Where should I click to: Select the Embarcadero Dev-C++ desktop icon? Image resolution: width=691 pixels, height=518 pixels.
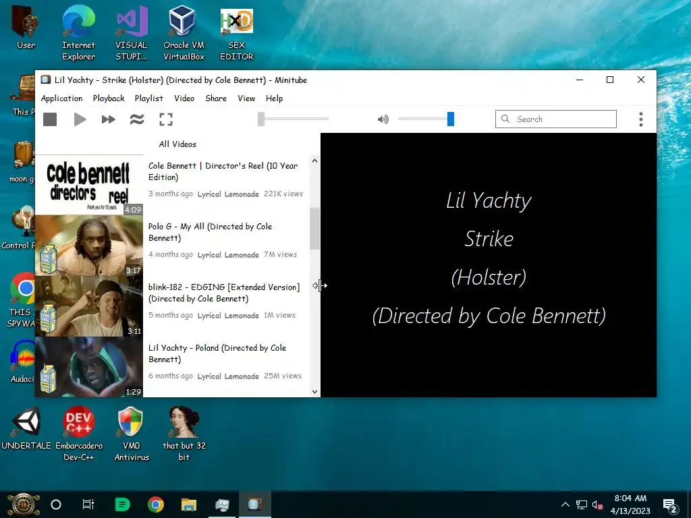pos(79,434)
